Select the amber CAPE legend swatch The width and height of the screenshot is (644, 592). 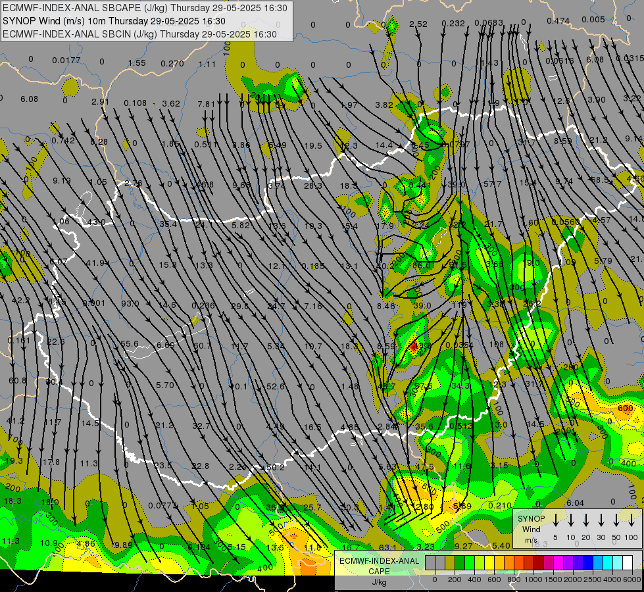[x=499, y=563]
